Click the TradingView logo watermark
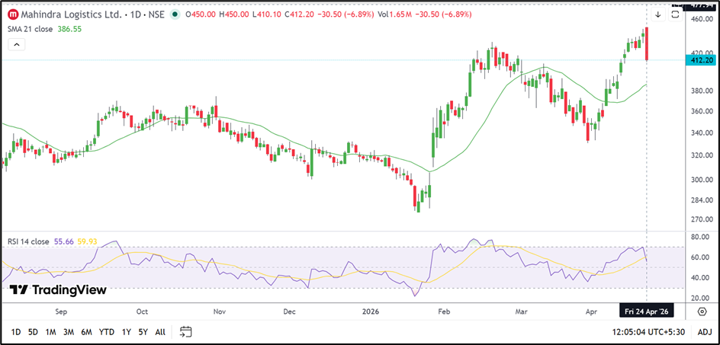The image size is (720, 345). 57,290
